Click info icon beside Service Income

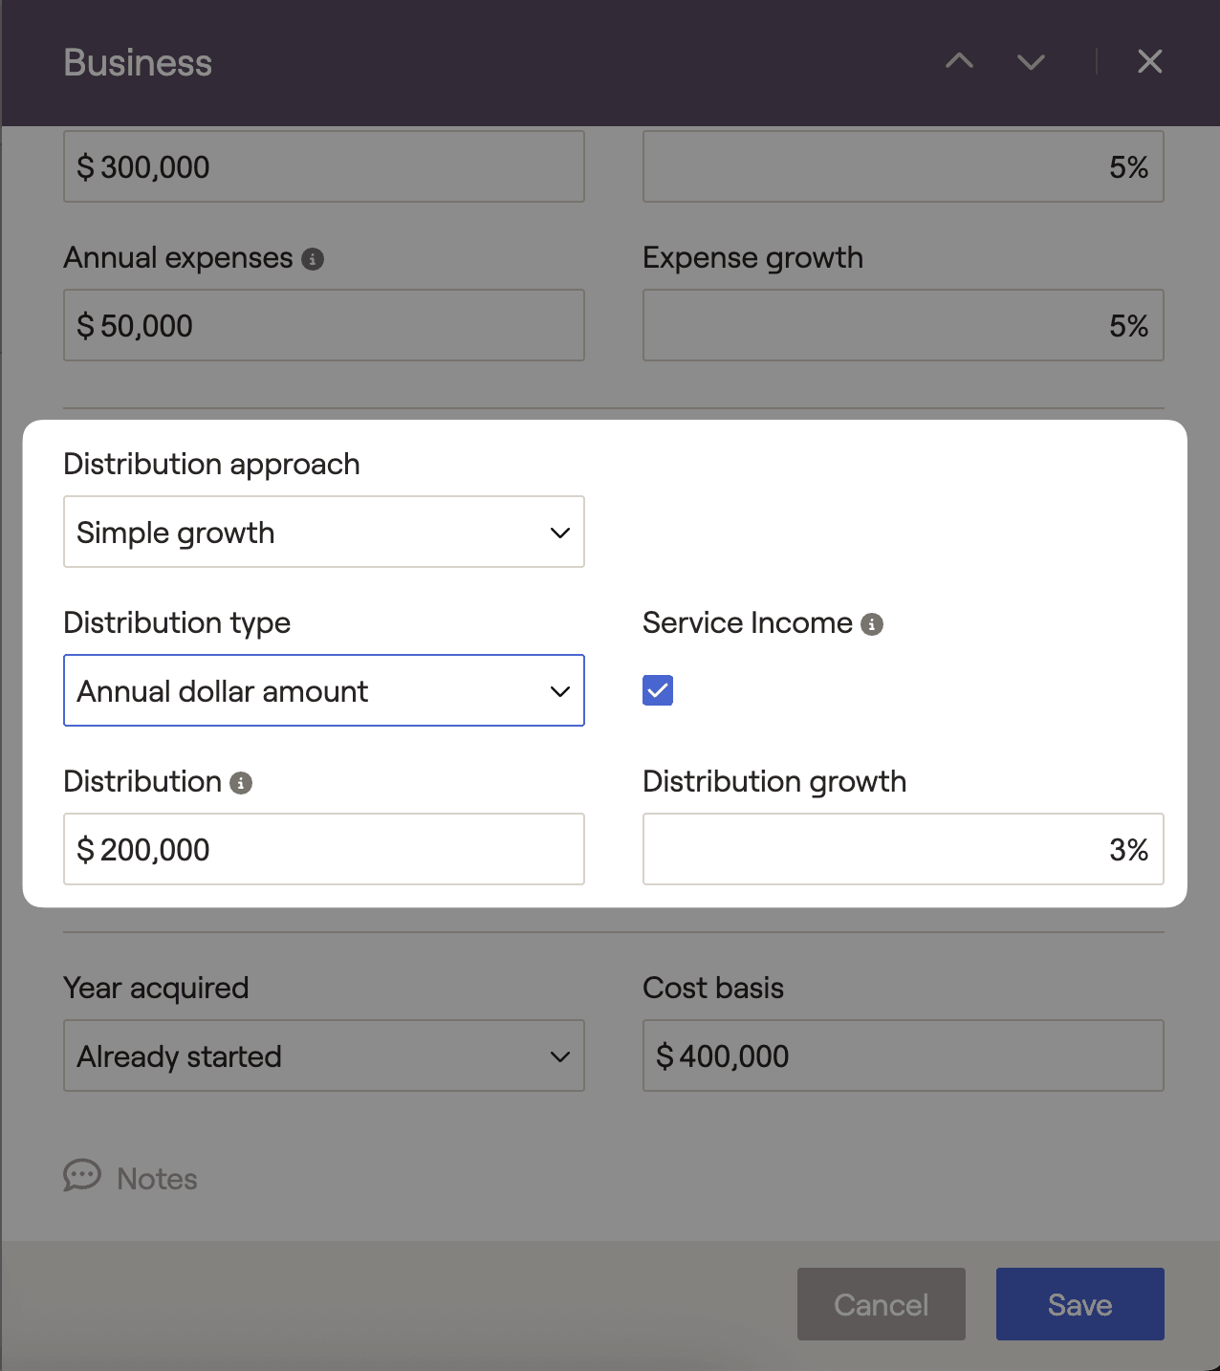pos(871,624)
